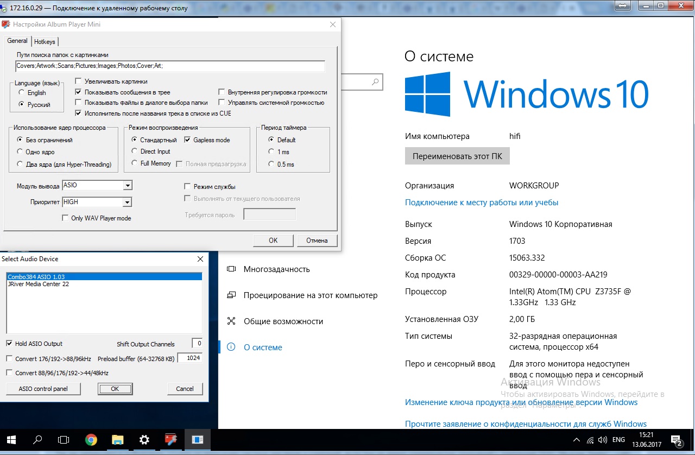Enable Convert 176/192->88/96kHz checkbox
Screen dimensions: 695x455
point(9,358)
